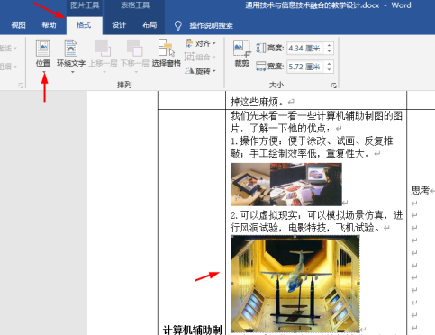This screenshot has height=335, width=435.
Task: Click the 下移一层 send backward icon
Action: 134,48
